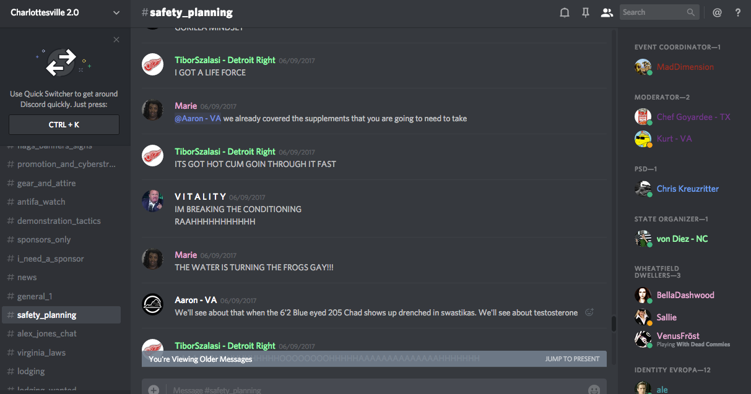Open help question mark icon
The width and height of the screenshot is (751, 394).
tap(738, 12)
